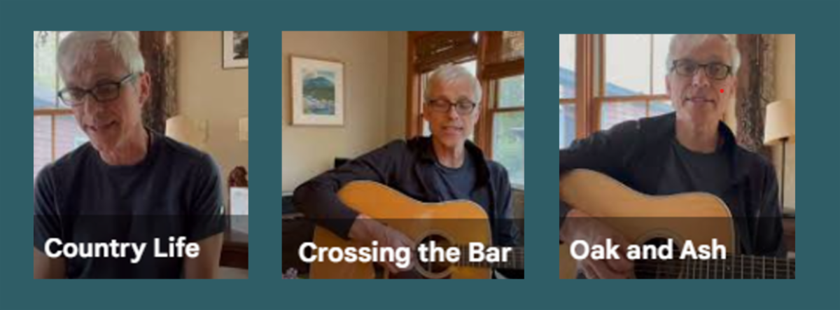
Task: Click the man's glasses in Crossing the Bar thumbnail
Action: click(451, 106)
